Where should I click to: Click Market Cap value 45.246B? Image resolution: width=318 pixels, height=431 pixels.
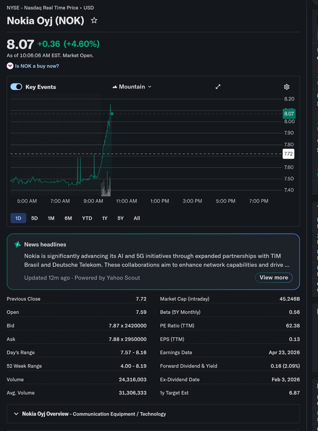point(289,299)
